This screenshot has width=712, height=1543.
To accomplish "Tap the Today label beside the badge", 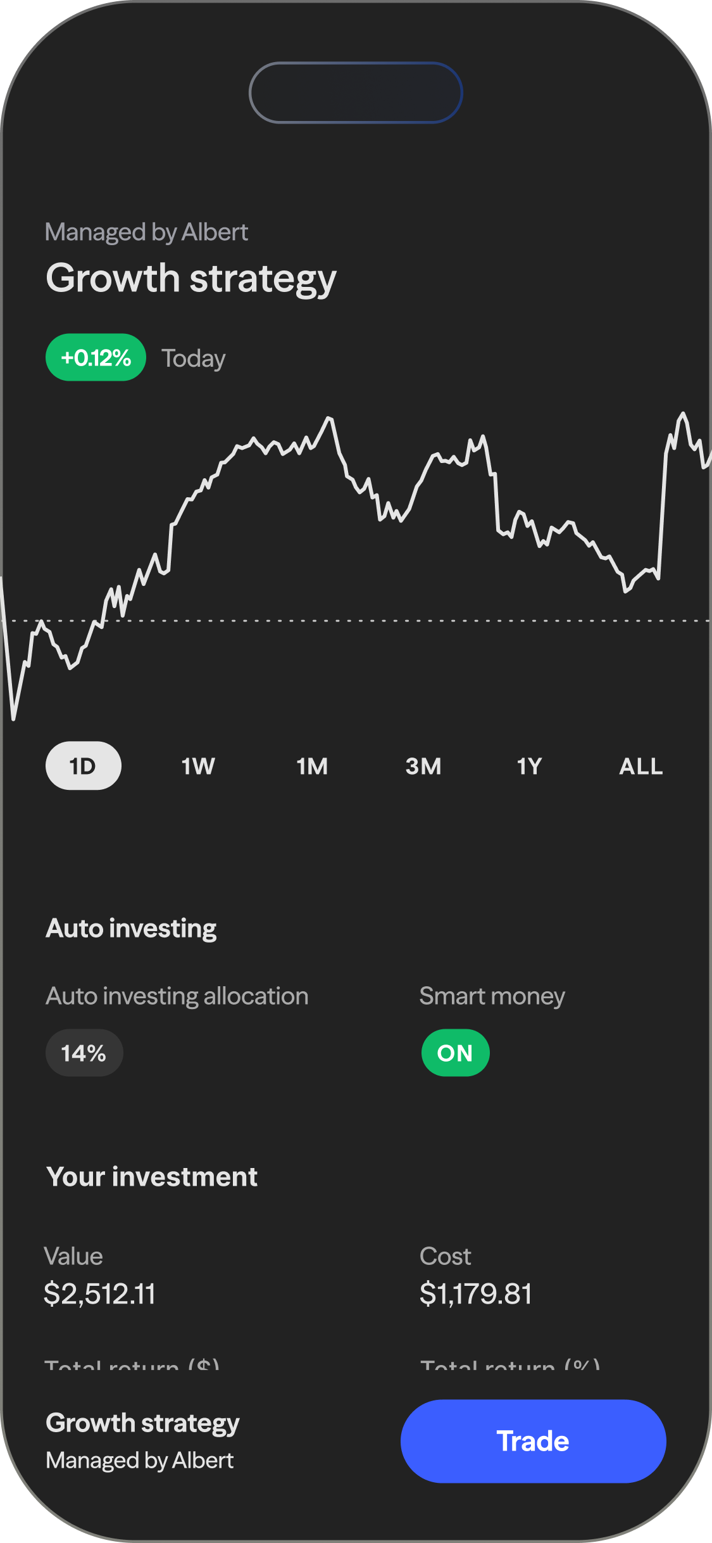I will point(194,359).
